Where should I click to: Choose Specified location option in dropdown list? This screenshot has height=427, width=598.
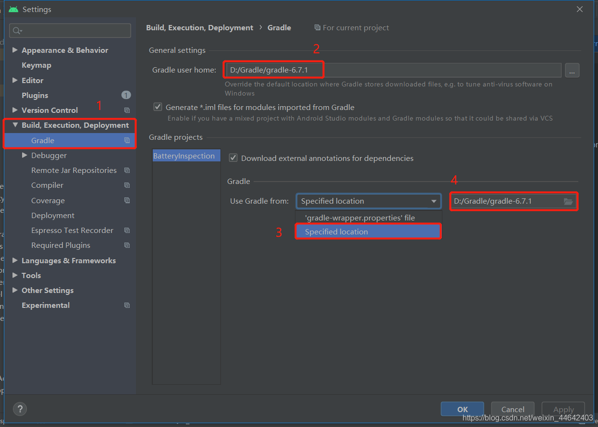point(368,232)
